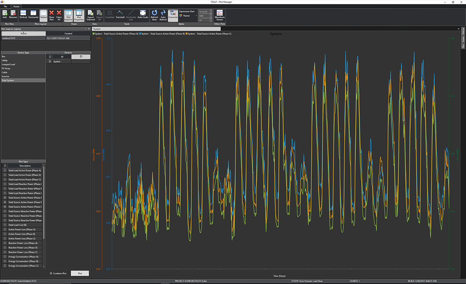
Task: Click the Plot button
Action: tap(80, 273)
